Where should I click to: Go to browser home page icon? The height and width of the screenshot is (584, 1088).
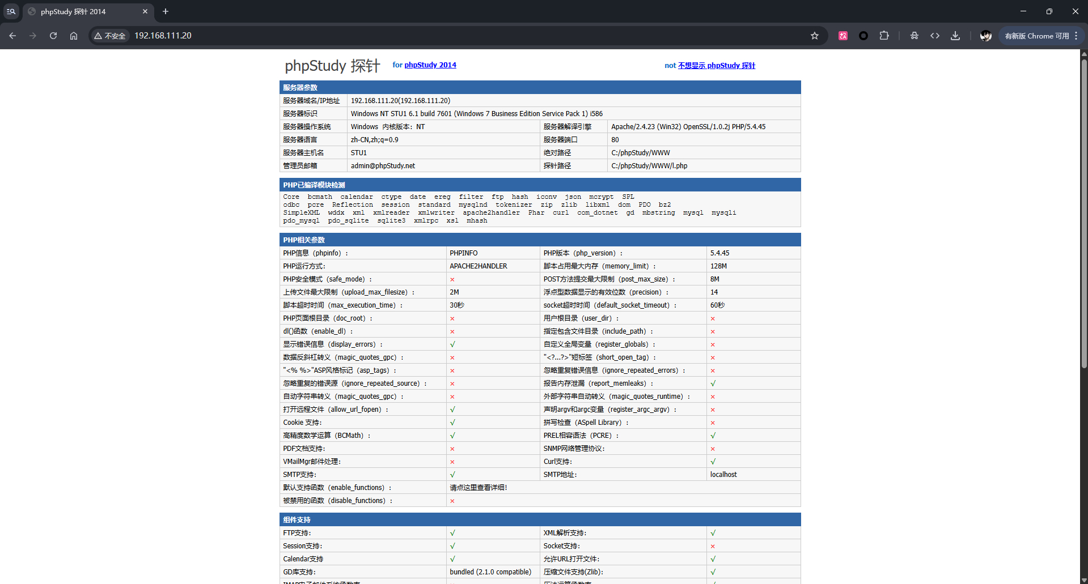point(74,36)
